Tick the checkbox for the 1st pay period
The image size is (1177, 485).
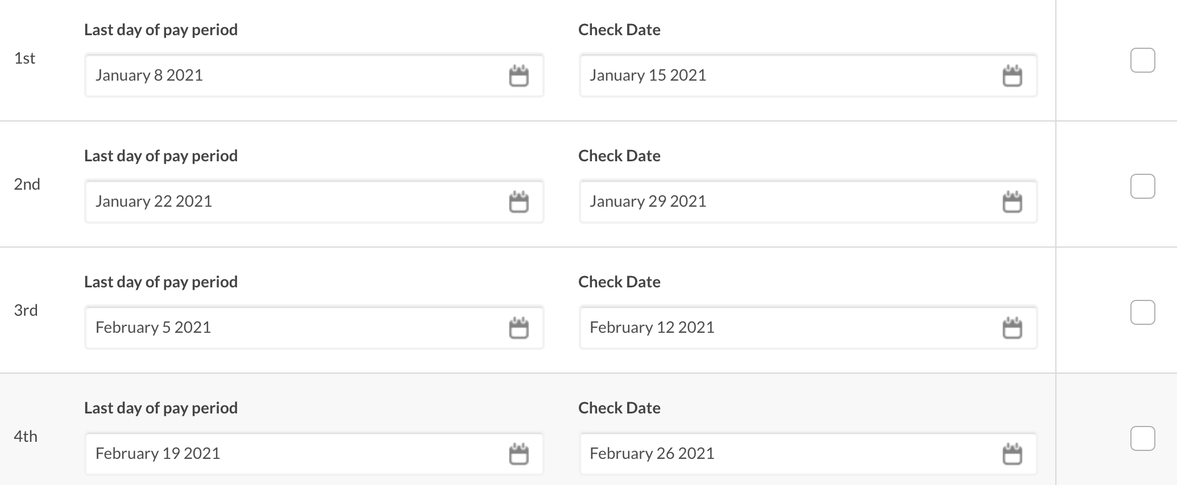point(1142,60)
